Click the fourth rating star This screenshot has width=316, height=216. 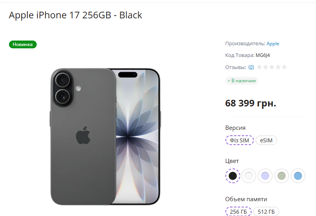pyautogui.click(x=278, y=67)
